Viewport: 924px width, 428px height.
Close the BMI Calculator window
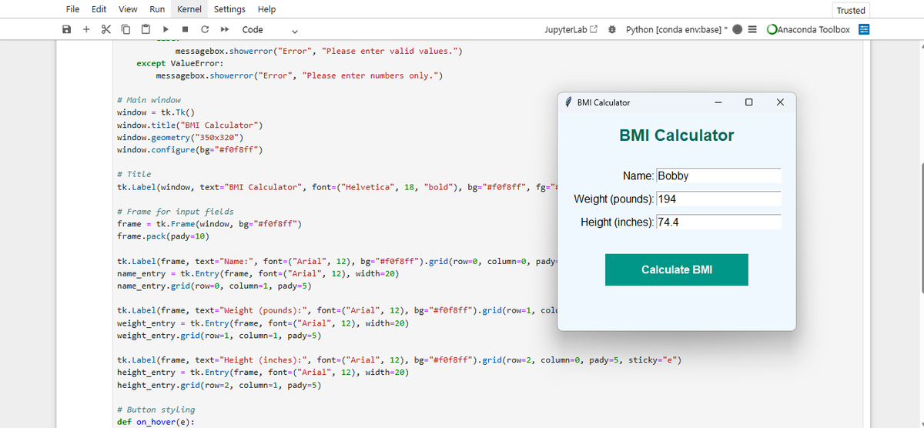point(780,102)
